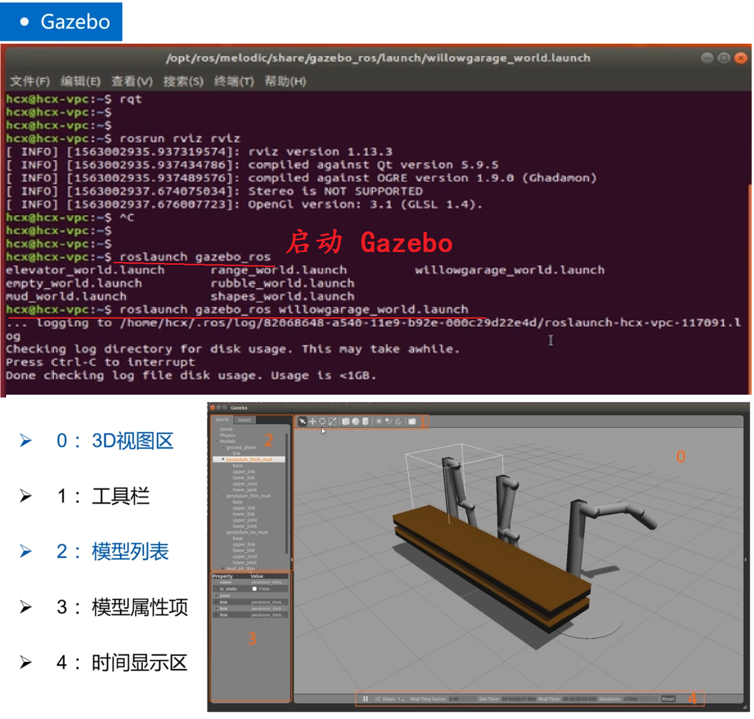Maximize the terminal window
Viewport: 754px width, 719px height.
click(x=724, y=58)
